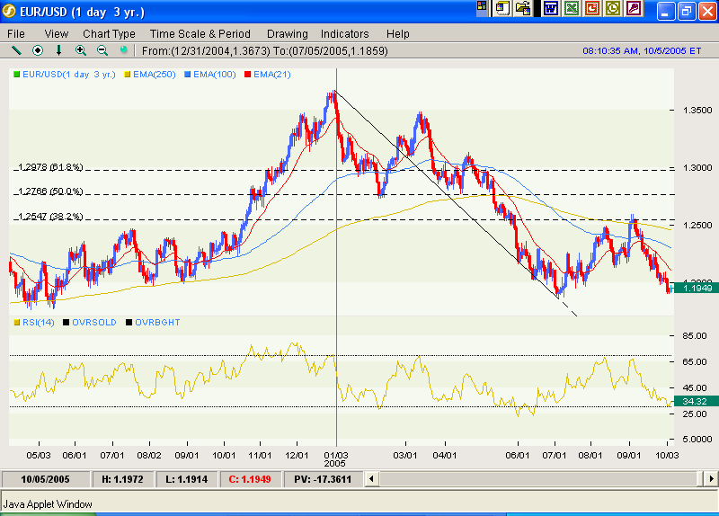Click the EMA(21) legend label
The width and height of the screenshot is (719, 516).
pos(271,74)
